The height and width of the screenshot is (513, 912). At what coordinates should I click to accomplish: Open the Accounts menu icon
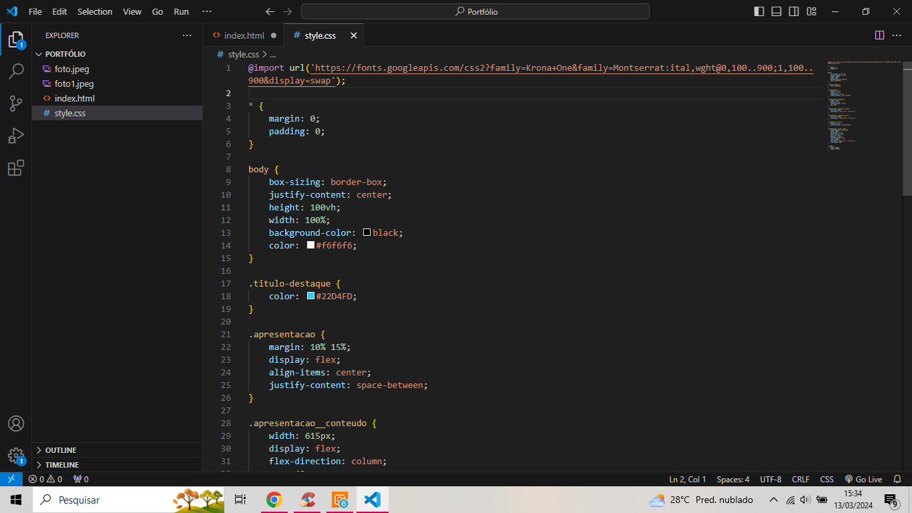[x=16, y=423]
